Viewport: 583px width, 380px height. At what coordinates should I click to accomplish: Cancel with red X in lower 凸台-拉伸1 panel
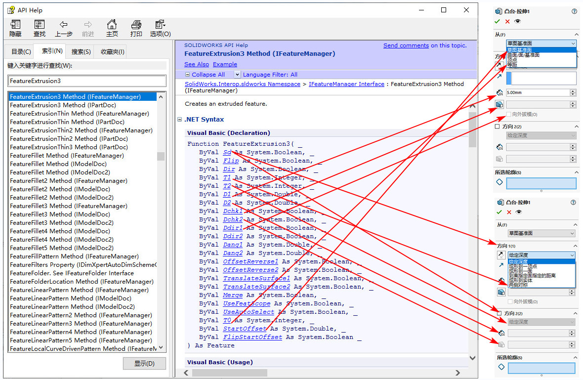pyautogui.click(x=509, y=212)
